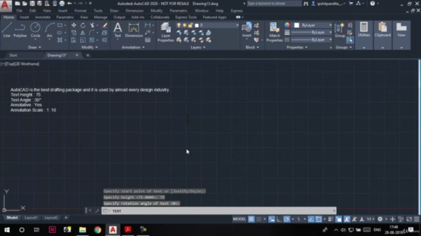
Task: Click the Ellipse draw icon
Action: pos(60,33)
